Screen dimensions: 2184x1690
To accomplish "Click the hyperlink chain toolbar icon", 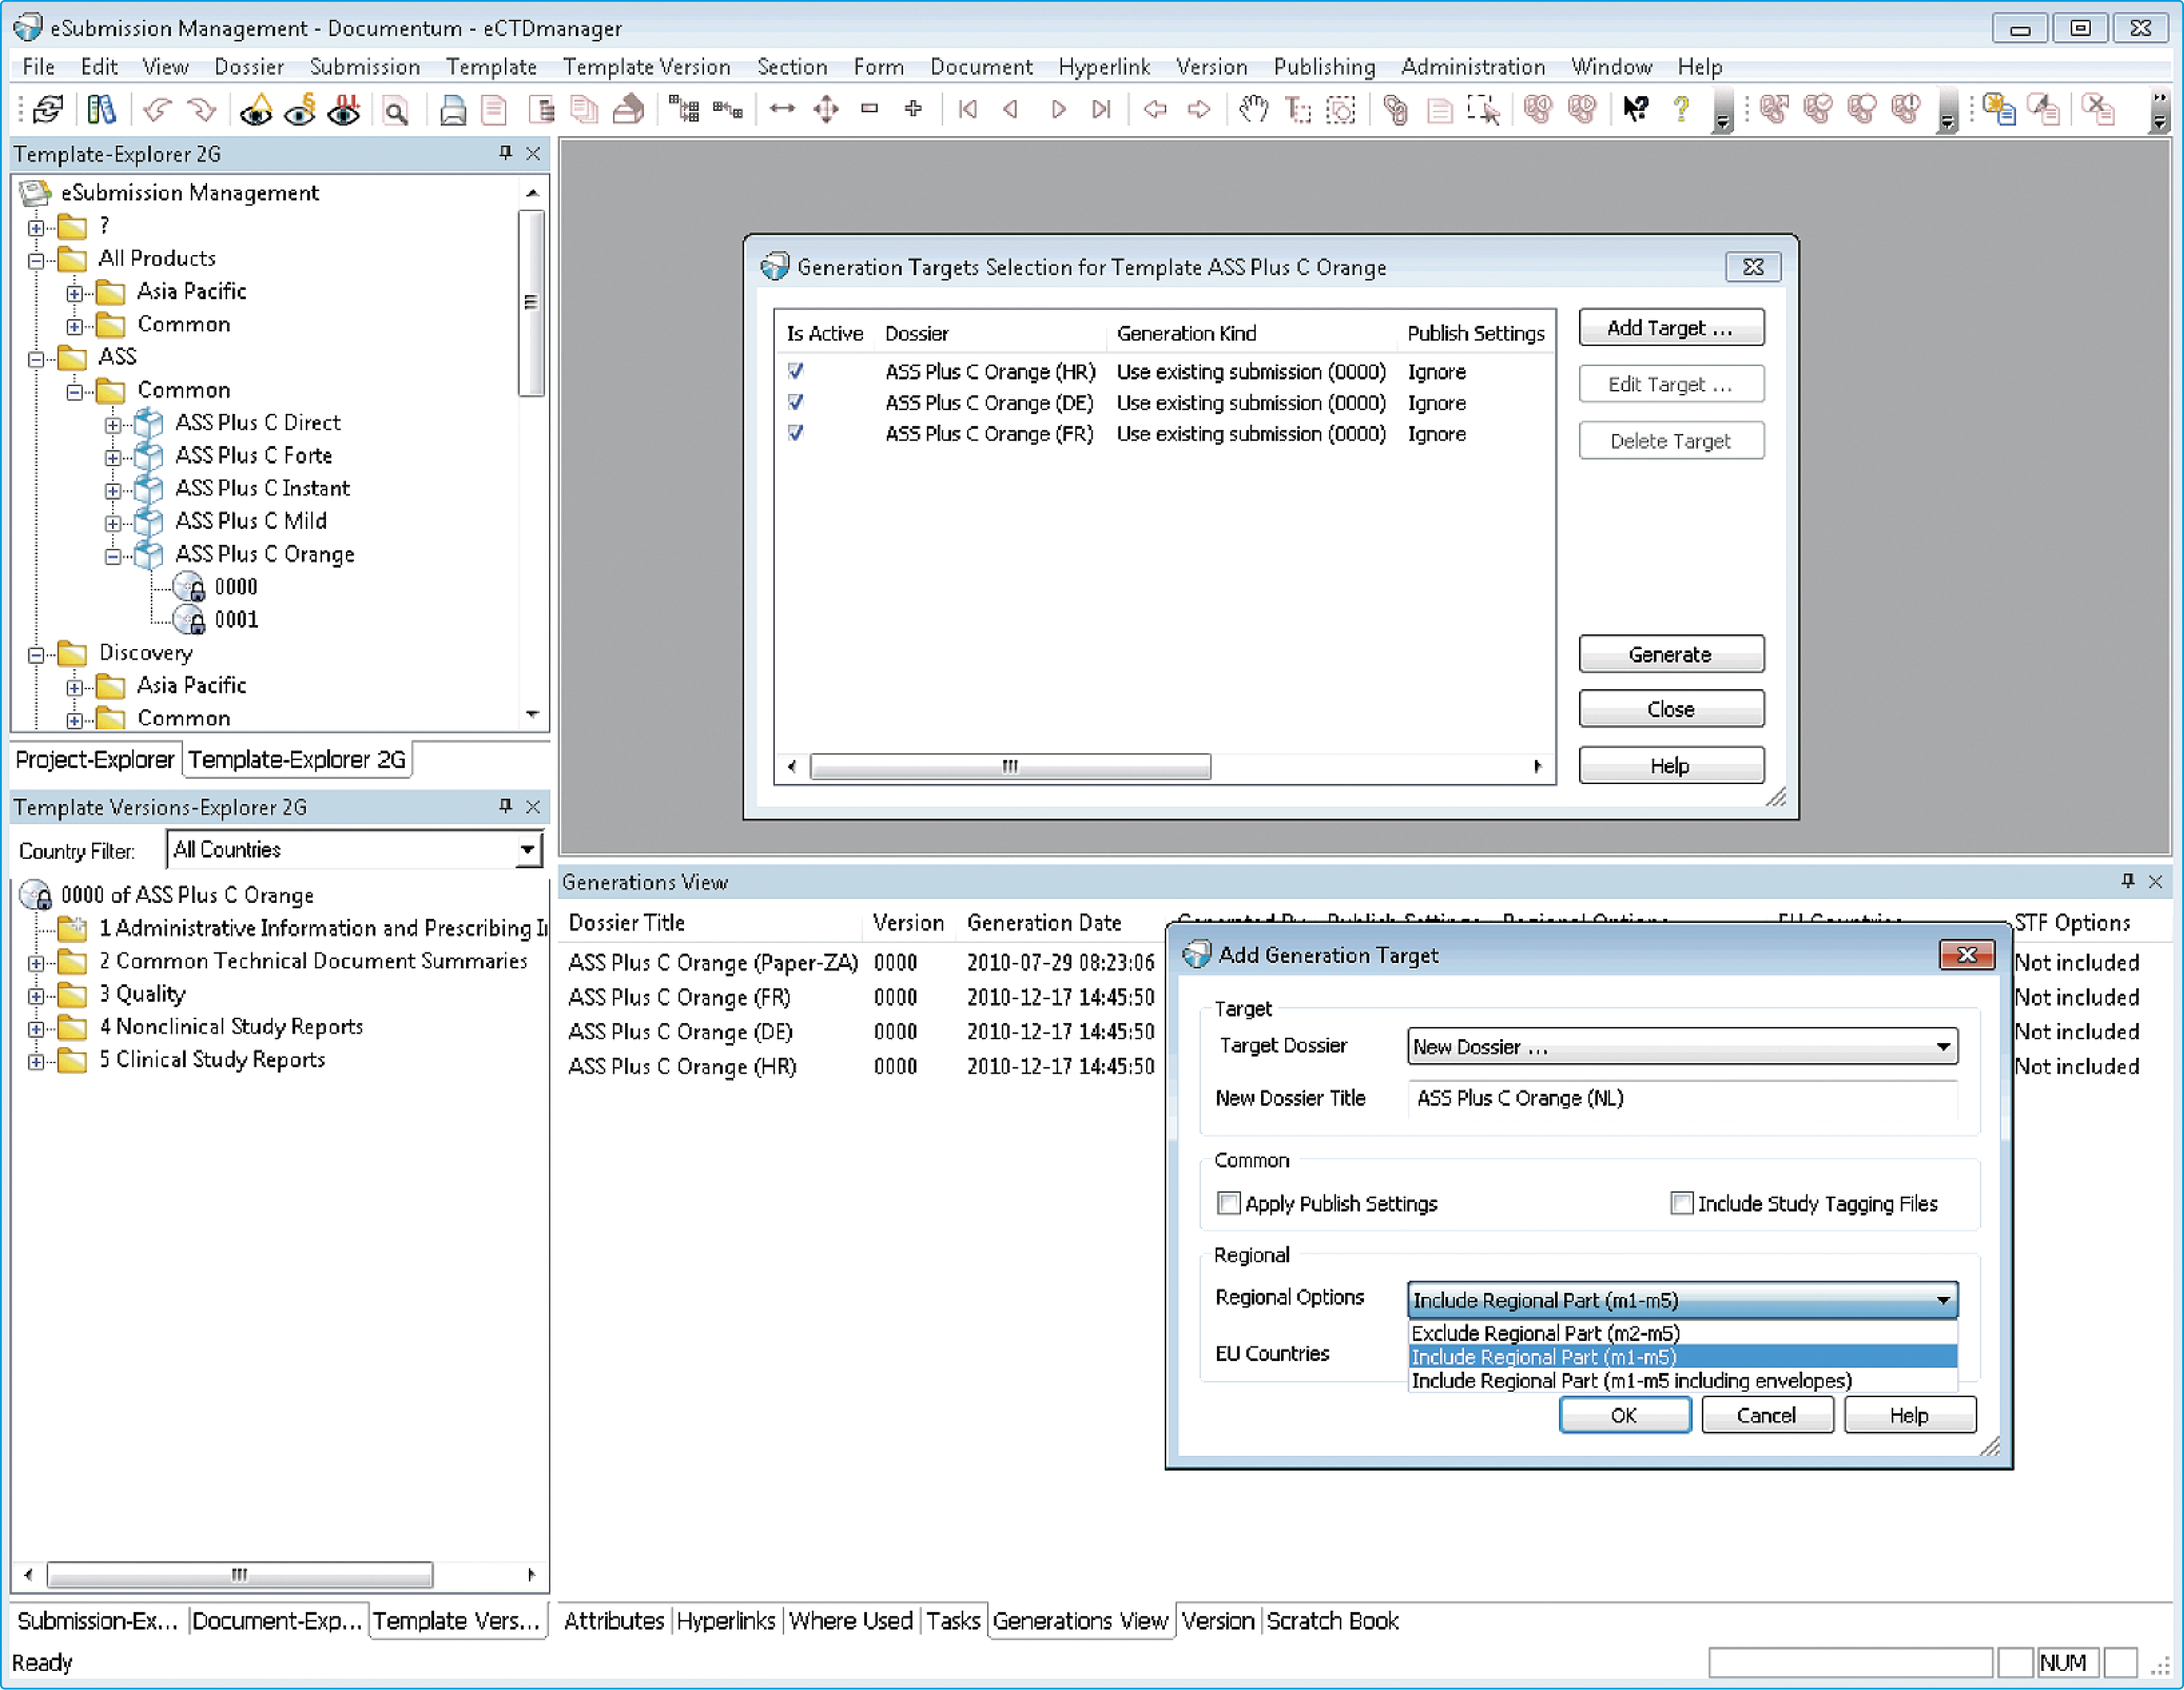I will pyautogui.click(x=1396, y=110).
